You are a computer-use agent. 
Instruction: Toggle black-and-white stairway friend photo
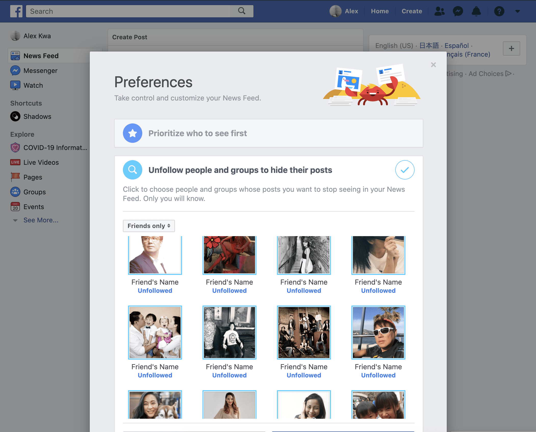pyautogui.click(x=304, y=255)
